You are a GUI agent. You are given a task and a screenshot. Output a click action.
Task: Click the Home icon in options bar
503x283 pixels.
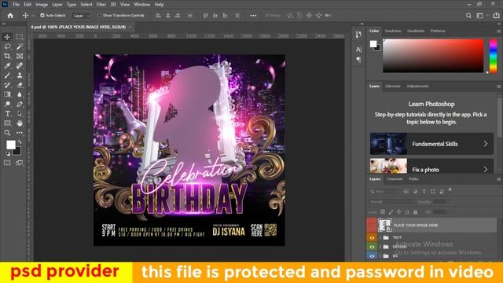(10, 16)
